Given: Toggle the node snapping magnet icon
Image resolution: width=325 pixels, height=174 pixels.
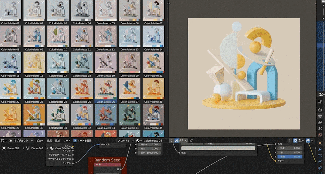Looking at the screenshot, I should (x=296, y=141).
